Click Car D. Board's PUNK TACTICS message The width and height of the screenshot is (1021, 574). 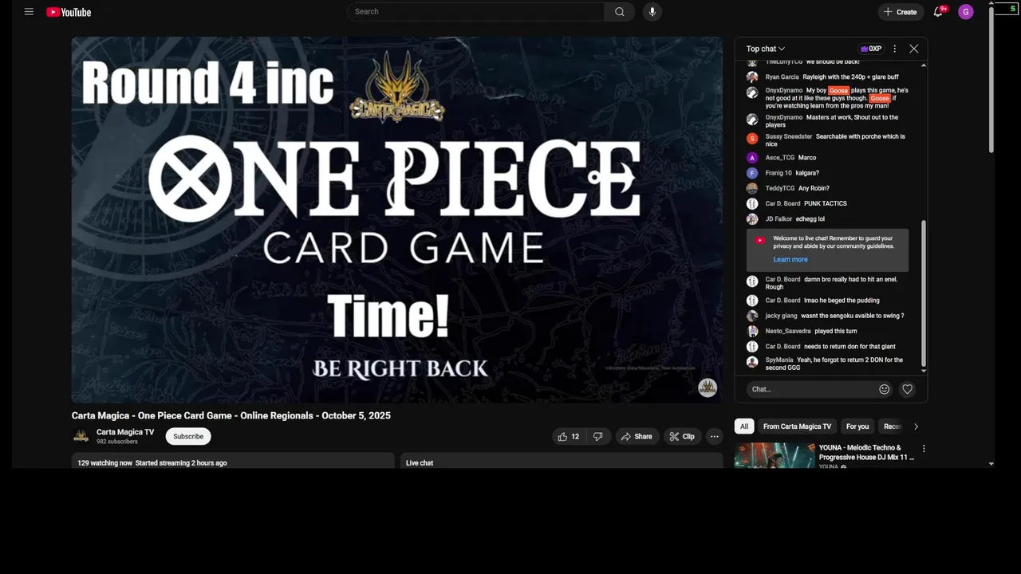point(826,203)
